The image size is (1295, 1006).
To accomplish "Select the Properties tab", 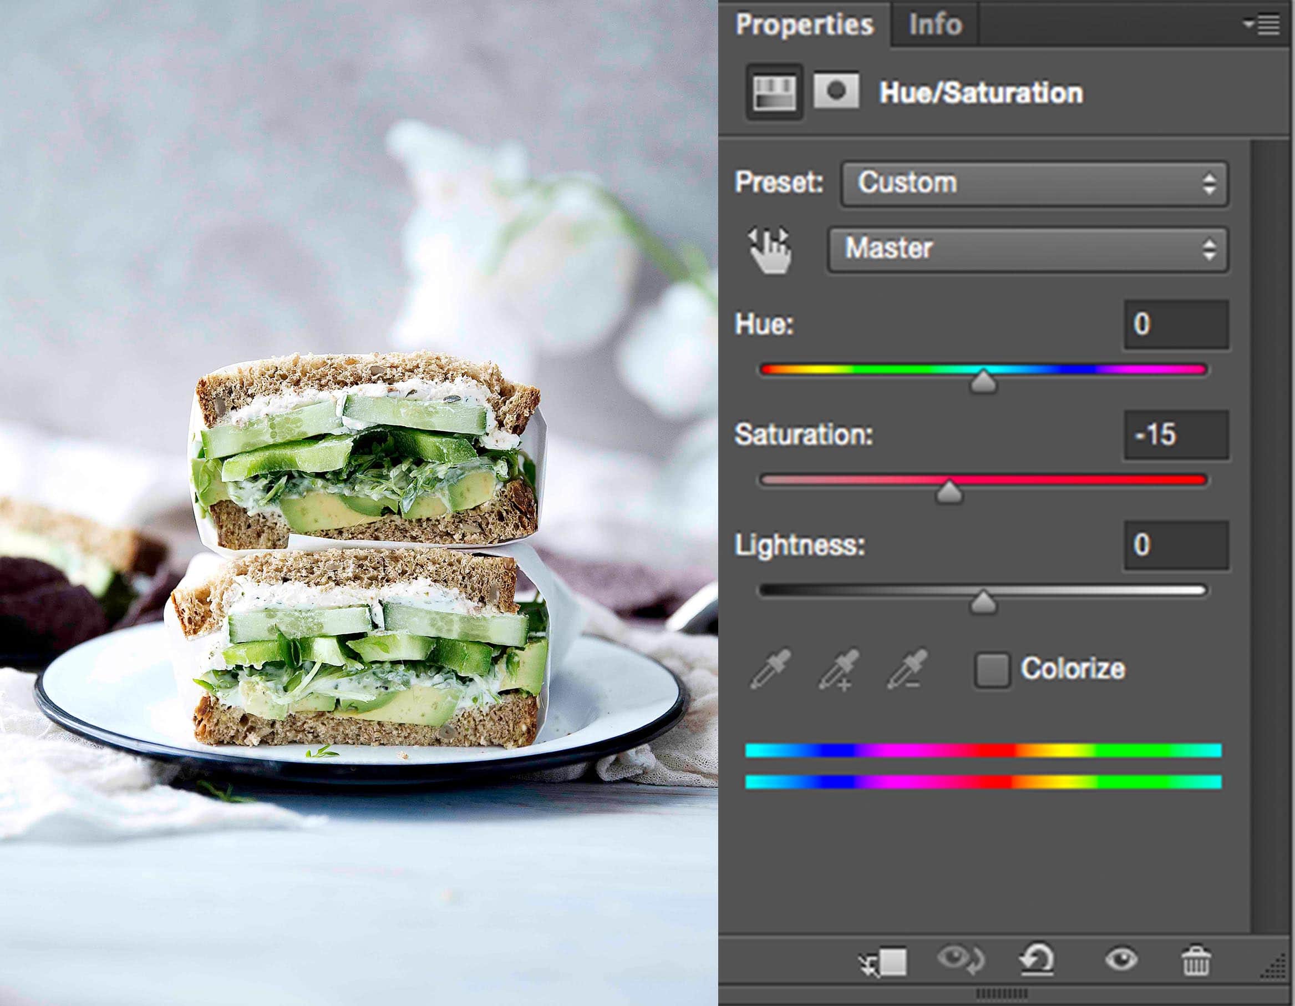I will [x=804, y=25].
